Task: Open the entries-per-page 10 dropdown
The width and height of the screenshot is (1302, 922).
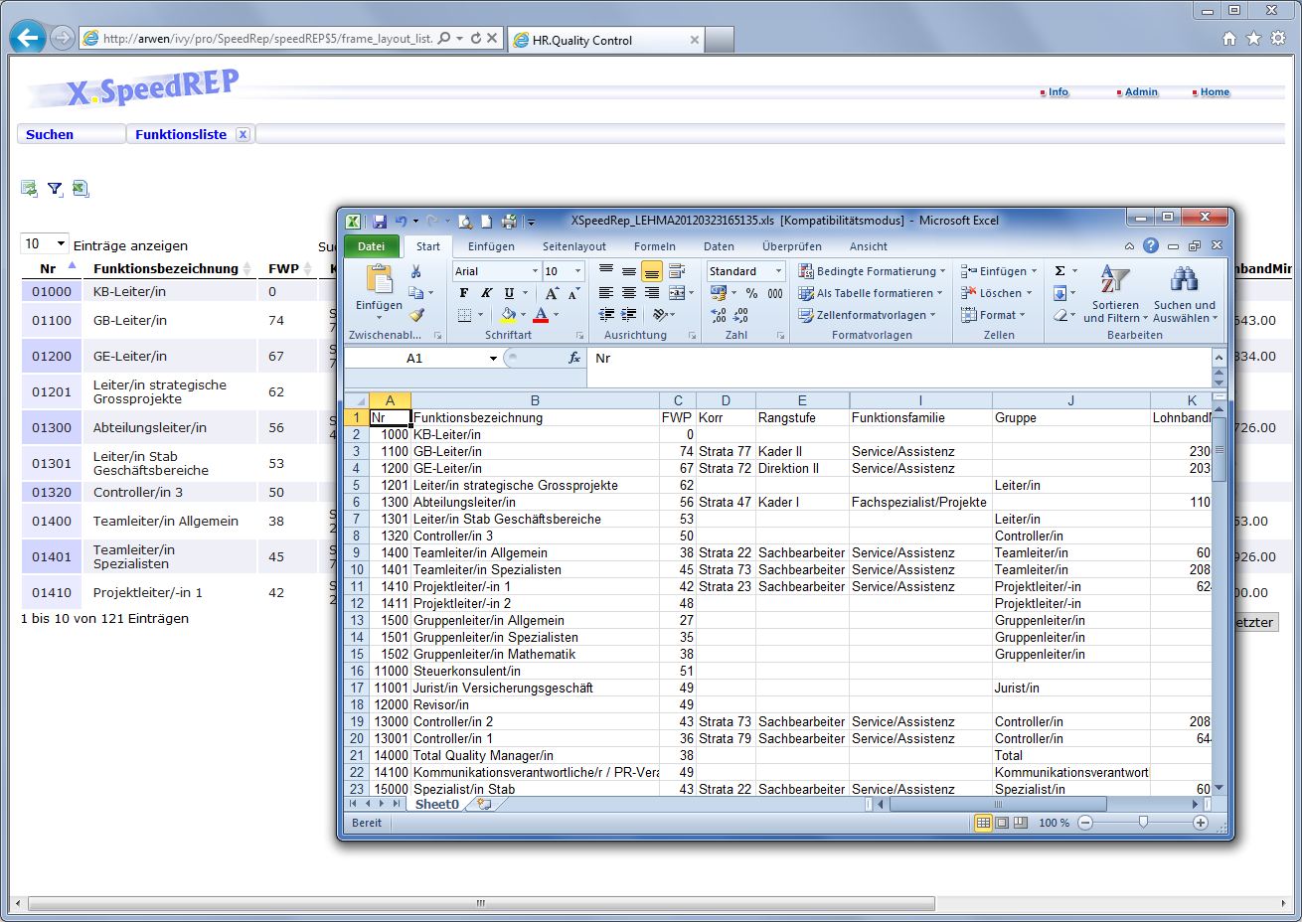Action: pyautogui.click(x=45, y=244)
